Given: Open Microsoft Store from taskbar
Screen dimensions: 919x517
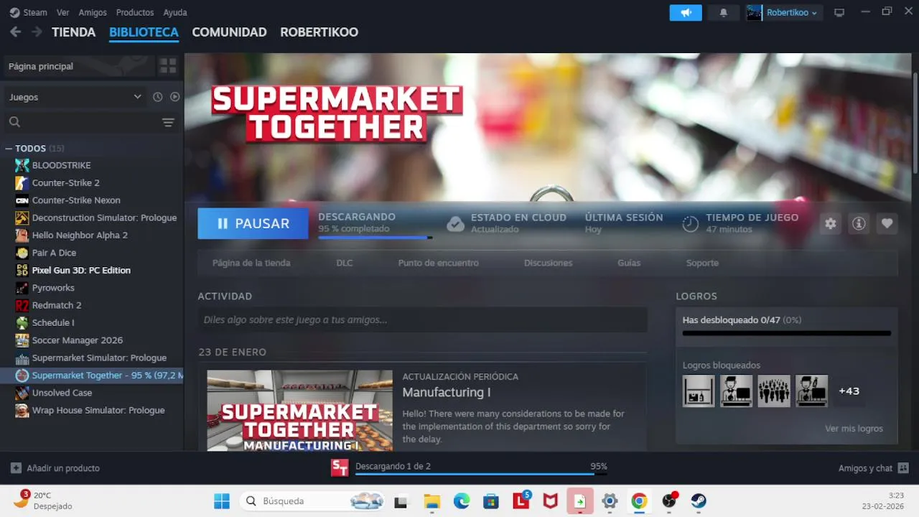Looking at the screenshot, I should coord(491,501).
